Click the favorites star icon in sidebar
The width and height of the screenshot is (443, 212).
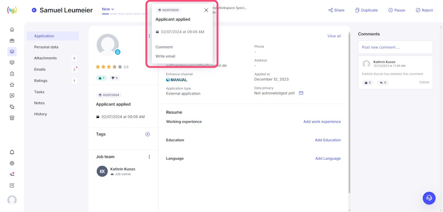12,85
